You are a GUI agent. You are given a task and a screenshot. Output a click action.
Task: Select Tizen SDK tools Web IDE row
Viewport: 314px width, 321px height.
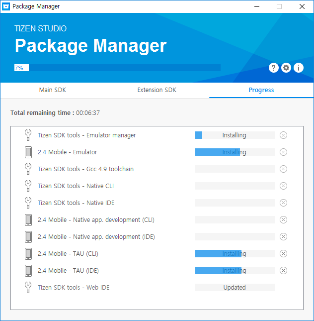point(74,288)
